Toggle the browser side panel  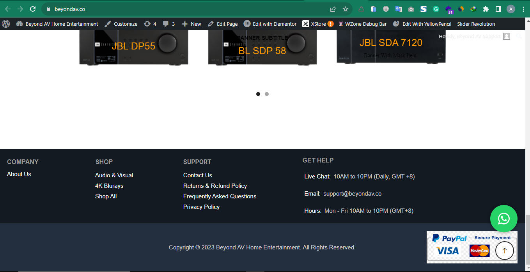tap(498, 9)
